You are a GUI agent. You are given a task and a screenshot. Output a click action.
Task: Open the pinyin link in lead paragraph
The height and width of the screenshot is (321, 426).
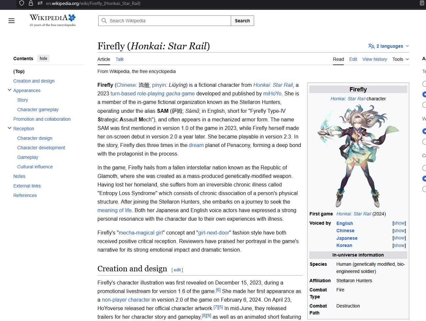[159, 85]
